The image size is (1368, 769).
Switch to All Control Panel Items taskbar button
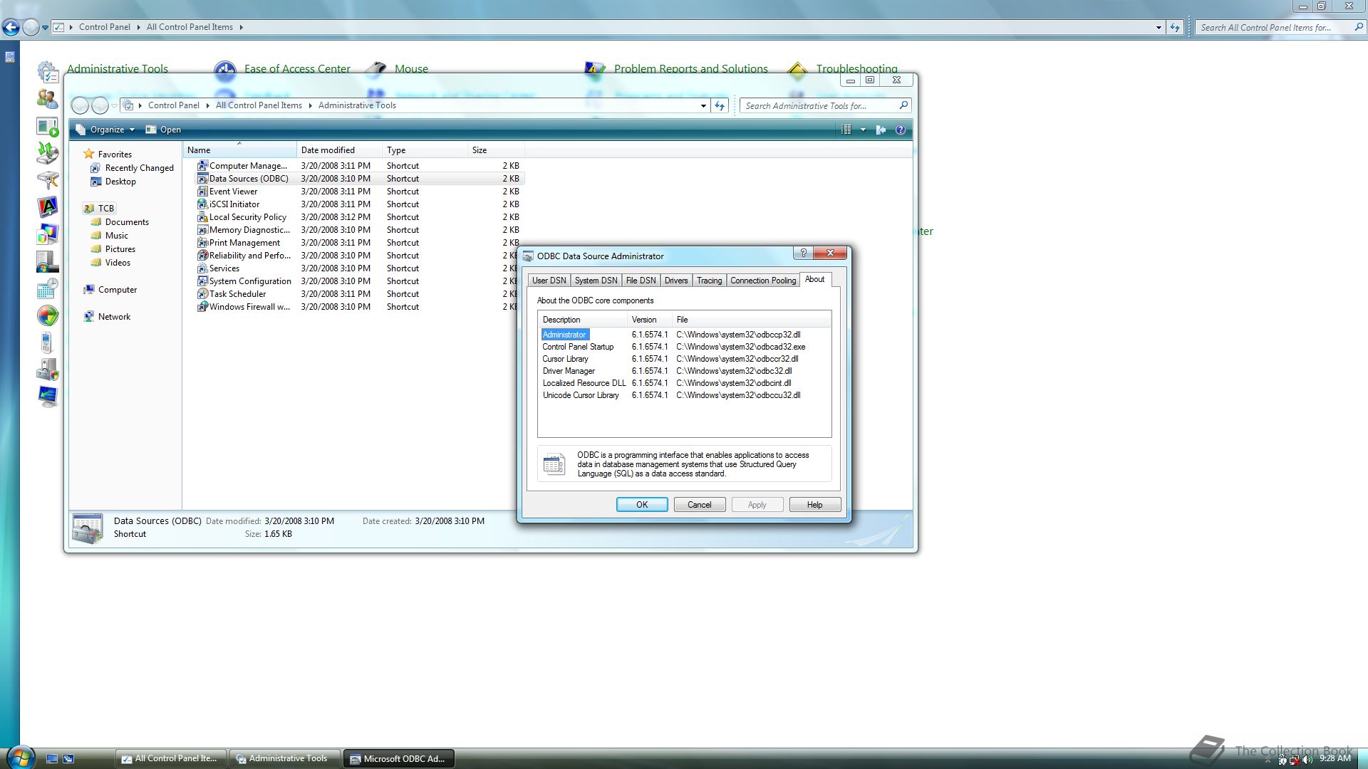(x=170, y=759)
